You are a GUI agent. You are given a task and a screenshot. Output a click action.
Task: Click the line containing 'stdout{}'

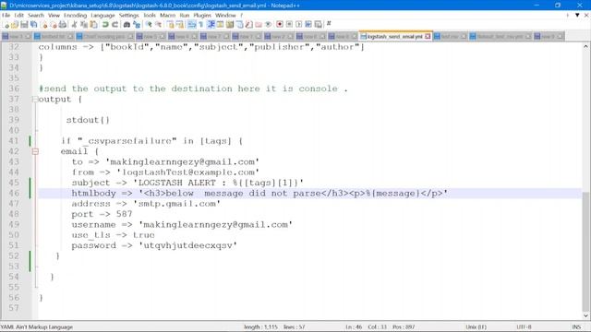coord(88,120)
